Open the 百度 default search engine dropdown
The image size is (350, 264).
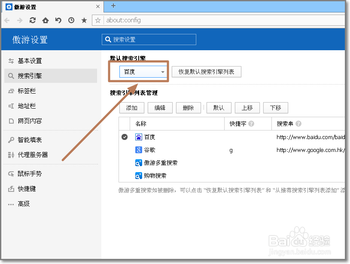143,72
